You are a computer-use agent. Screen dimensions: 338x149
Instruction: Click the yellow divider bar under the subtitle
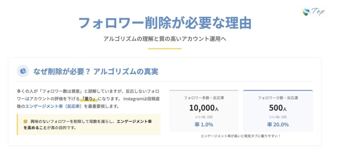point(165,49)
